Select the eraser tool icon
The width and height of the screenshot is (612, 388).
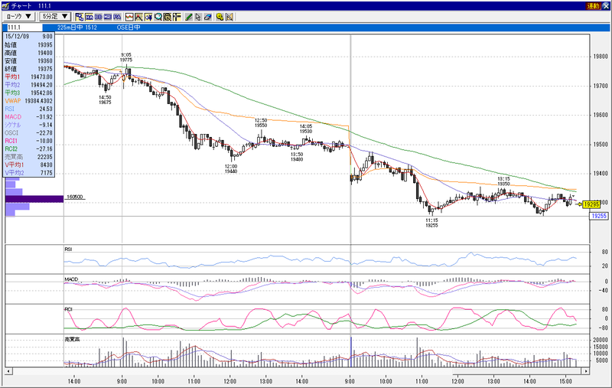click(207, 17)
